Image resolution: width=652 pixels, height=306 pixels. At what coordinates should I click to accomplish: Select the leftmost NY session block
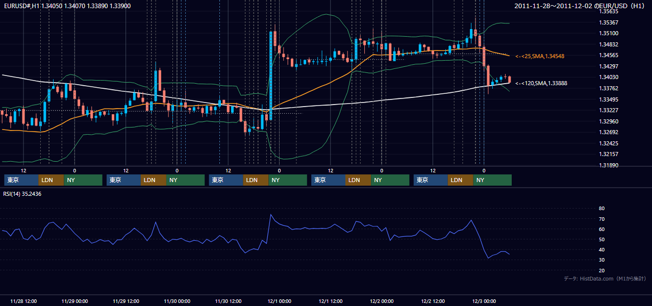[83, 180]
